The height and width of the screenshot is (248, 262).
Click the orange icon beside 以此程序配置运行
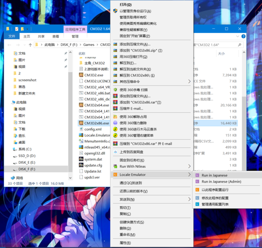tap(197, 190)
